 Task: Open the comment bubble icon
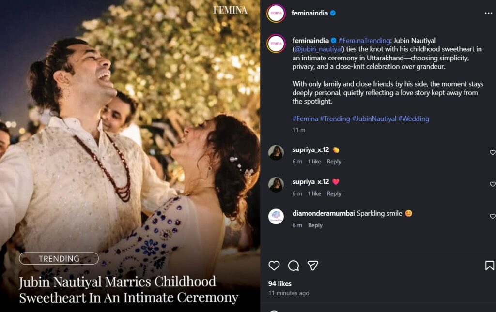(294, 266)
